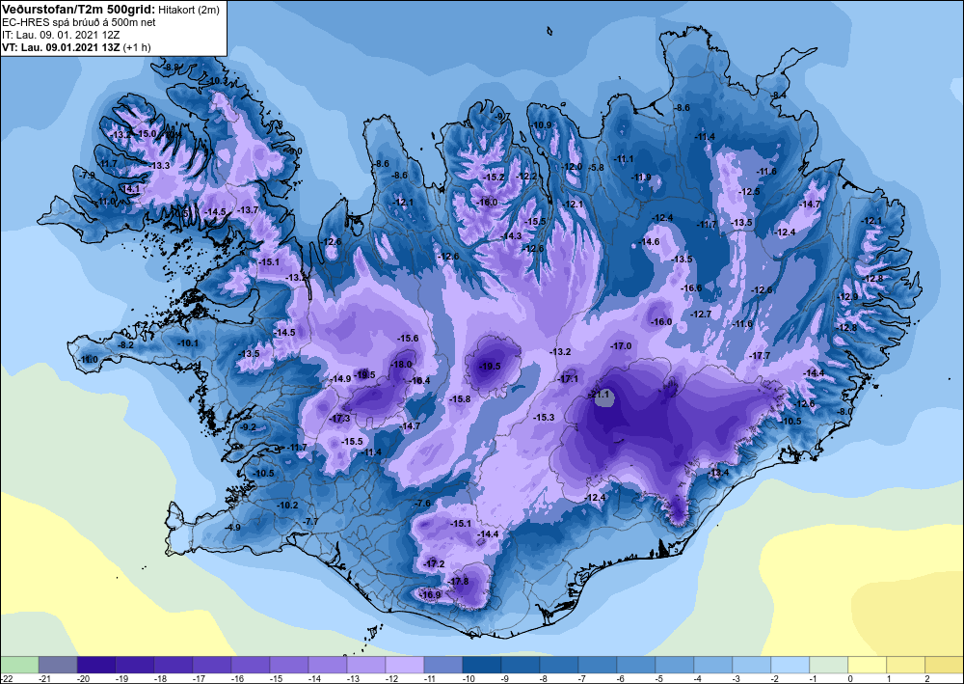Click the '2' legend scale label
964x684 pixels.
pyautogui.click(x=926, y=678)
